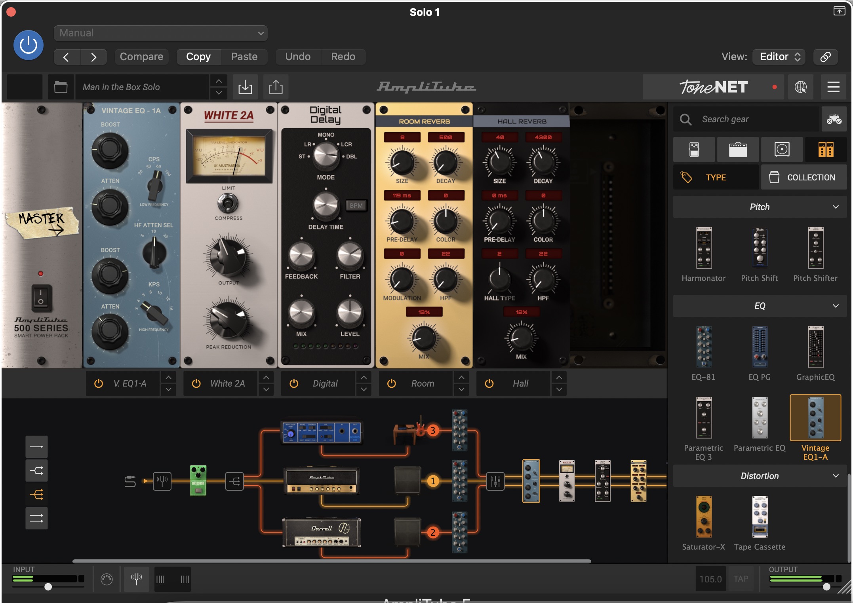Open the preset folder browser icon
The height and width of the screenshot is (603, 853).
(x=61, y=87)
